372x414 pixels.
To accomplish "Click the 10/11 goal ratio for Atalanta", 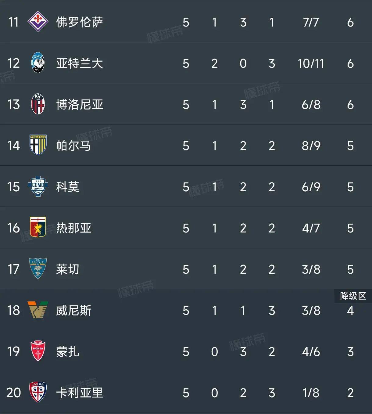I will click(x=311, y=63).
